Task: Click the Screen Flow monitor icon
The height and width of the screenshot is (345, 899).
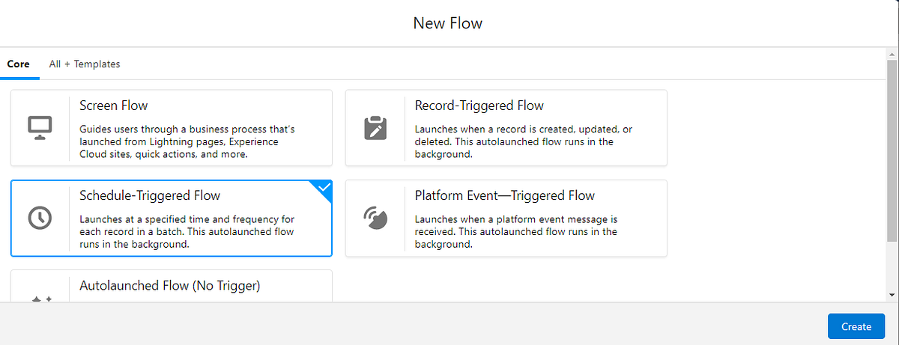Action: click(39, 128)
